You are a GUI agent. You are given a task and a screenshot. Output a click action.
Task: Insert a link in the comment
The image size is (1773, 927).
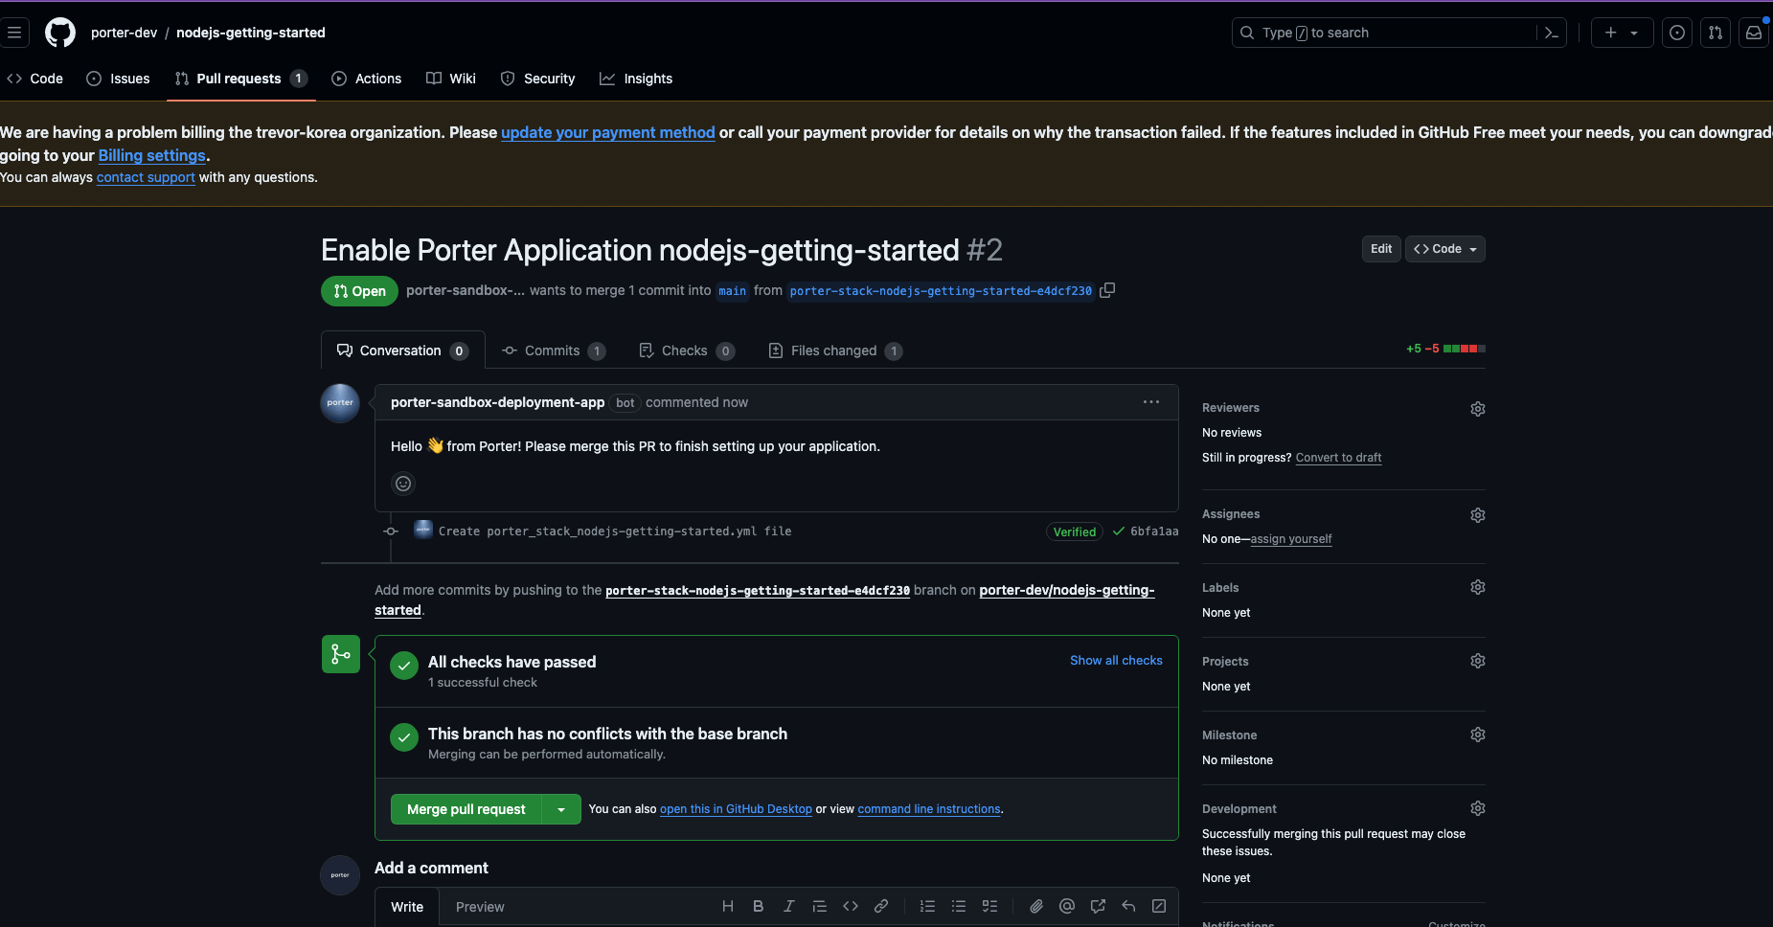tap(880, 906)
